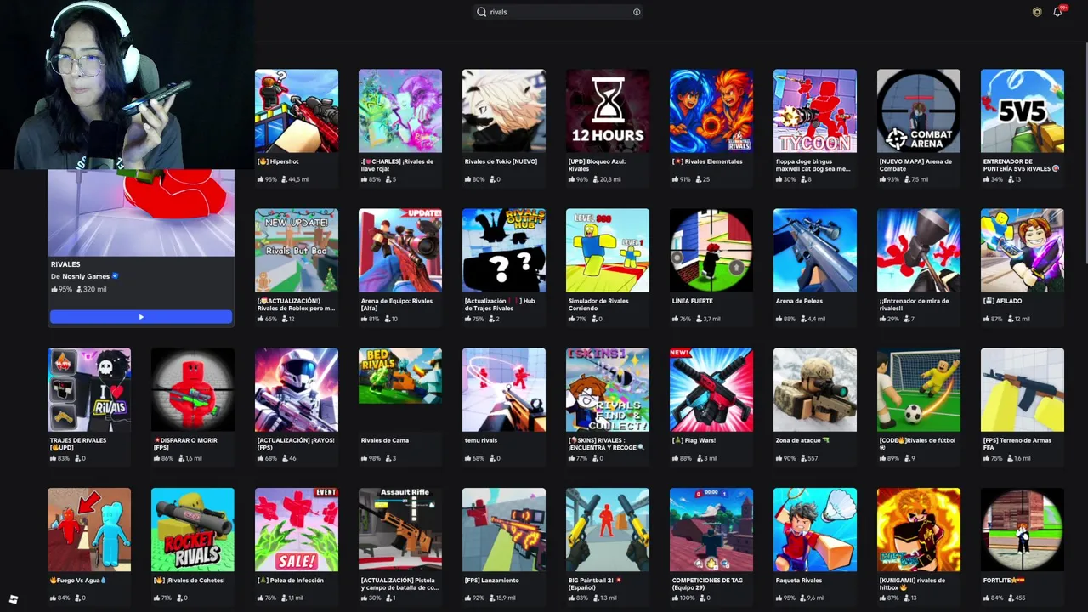This screenshot has height=612, width=1088.
Task: Open Rivals Outfit Hub thumbnail
Action: click(504, 251)
